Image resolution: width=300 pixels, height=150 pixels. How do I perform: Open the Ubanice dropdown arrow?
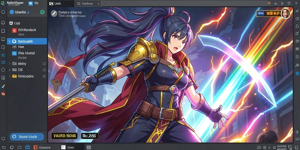click(28, 12)
